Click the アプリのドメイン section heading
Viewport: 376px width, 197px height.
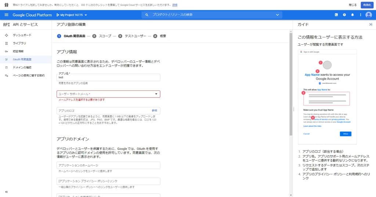[73, 139]
